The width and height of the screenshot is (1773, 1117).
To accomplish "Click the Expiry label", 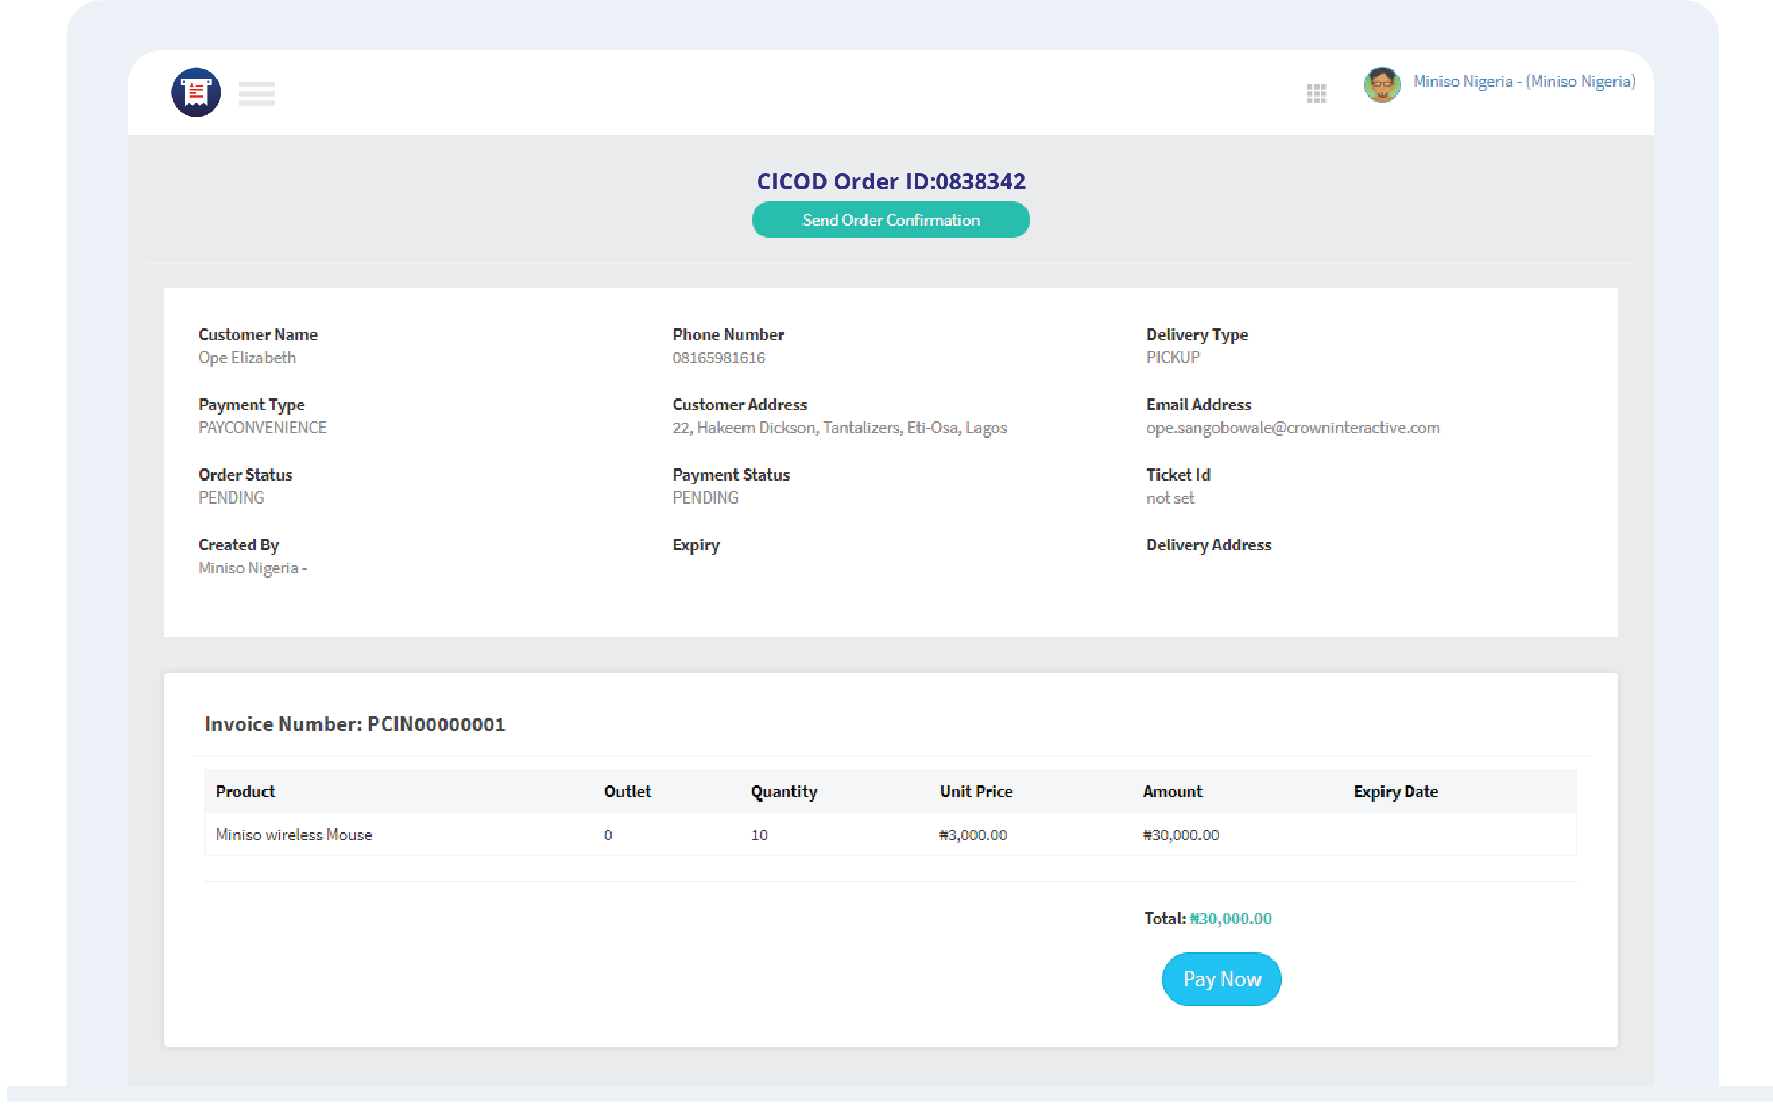I will click(696, 545).
